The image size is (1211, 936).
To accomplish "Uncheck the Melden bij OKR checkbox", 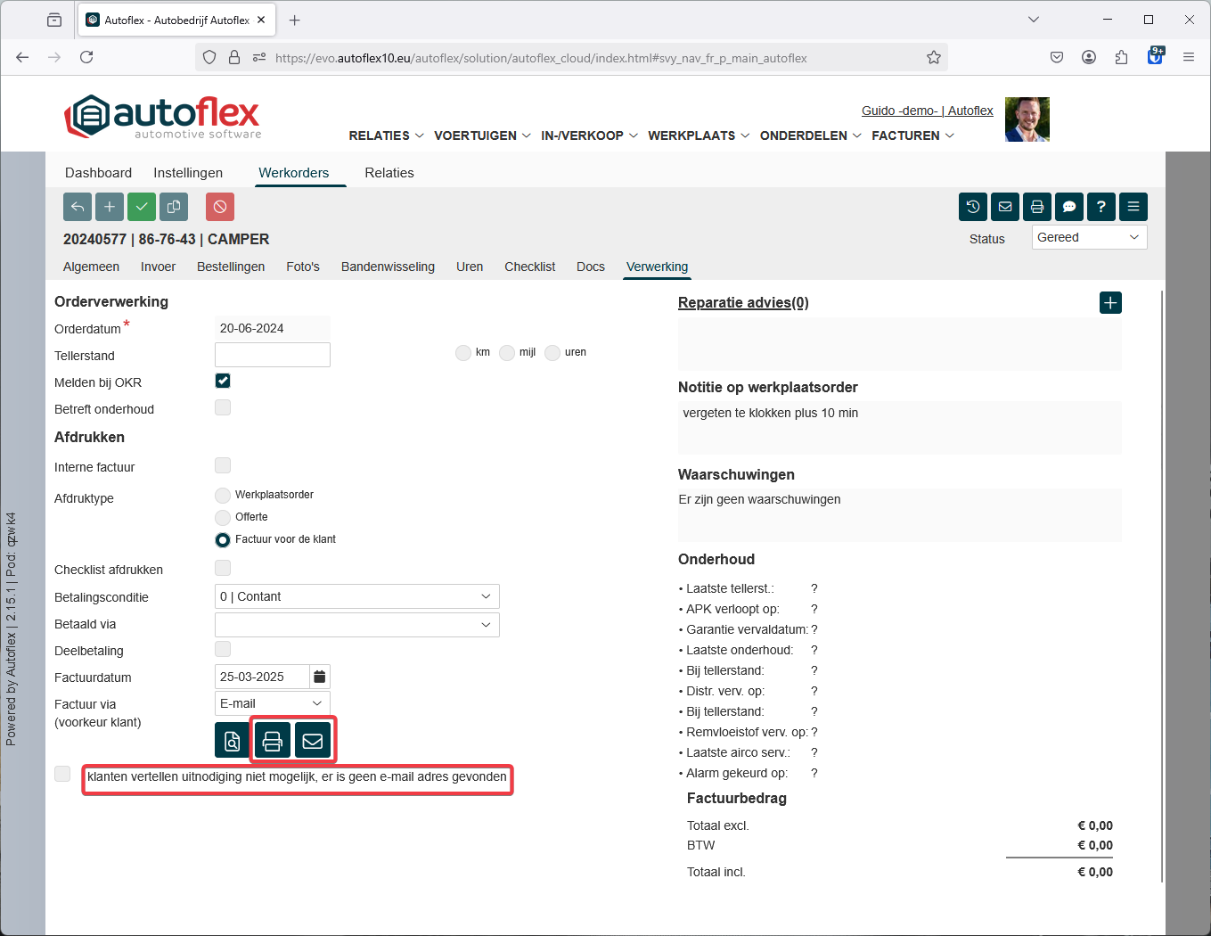I will click(223, 381).
